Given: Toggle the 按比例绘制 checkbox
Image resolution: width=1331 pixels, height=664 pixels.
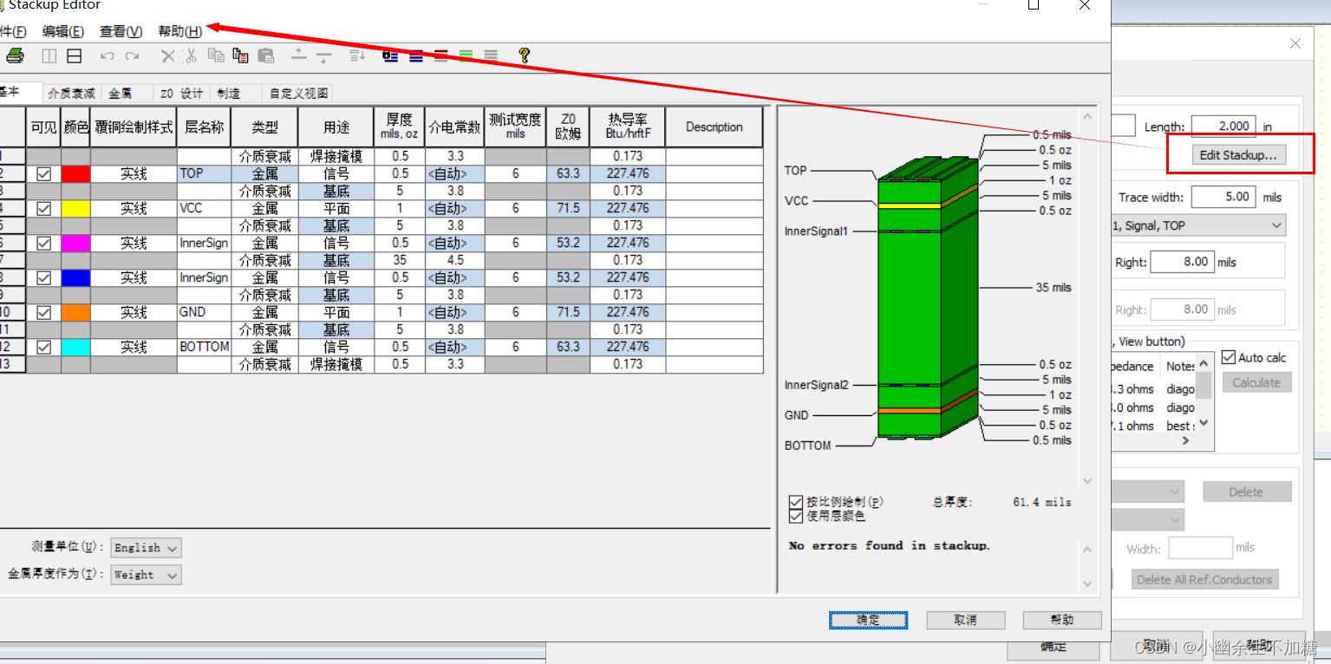Looking at the screenshot, I should pos(796,502).
